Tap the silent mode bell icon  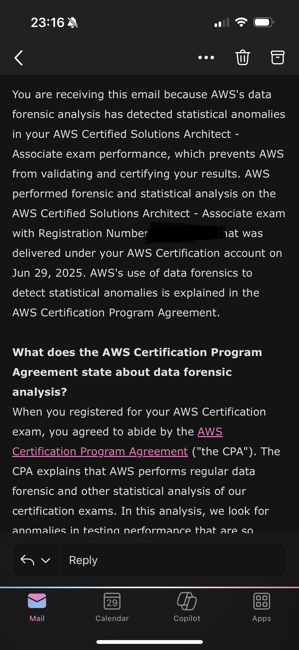point(73,23)
